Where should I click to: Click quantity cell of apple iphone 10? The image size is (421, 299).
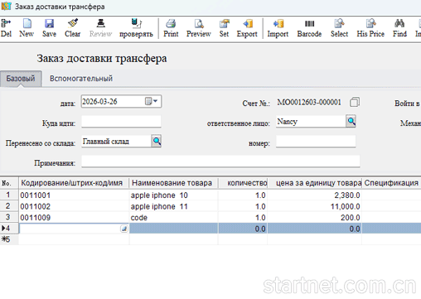243,195
